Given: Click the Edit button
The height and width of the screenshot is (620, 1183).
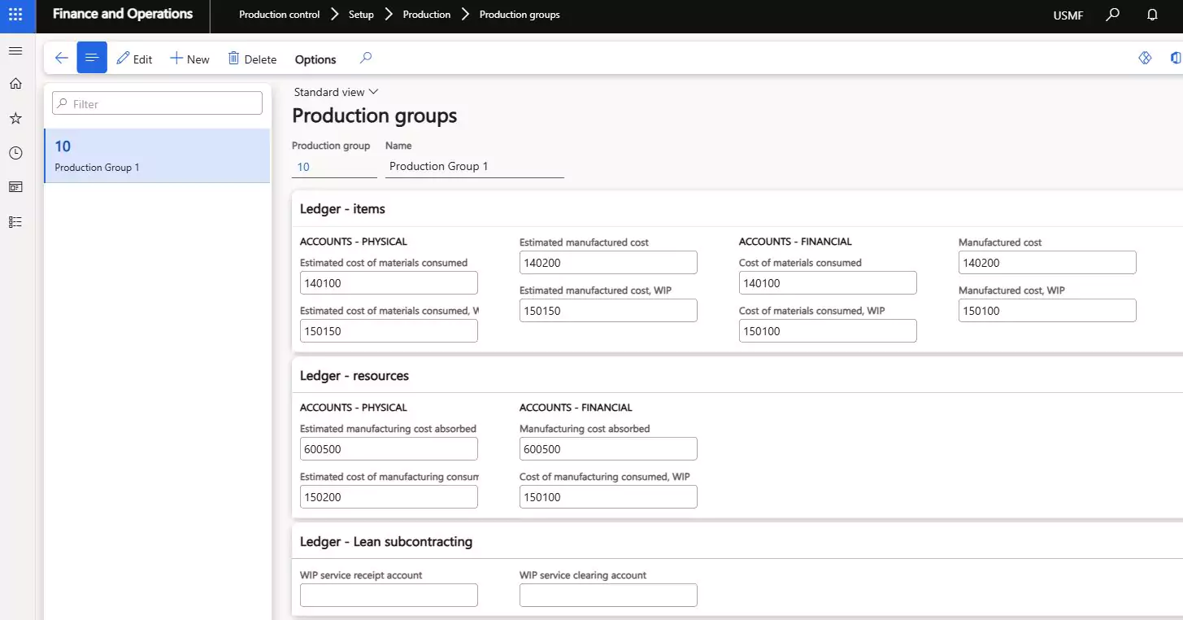Looking at the screenshot, I should pyautogui.click(x=134, y=59).
